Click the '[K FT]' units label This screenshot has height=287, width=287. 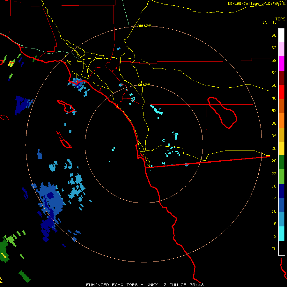tap(269, 22)
